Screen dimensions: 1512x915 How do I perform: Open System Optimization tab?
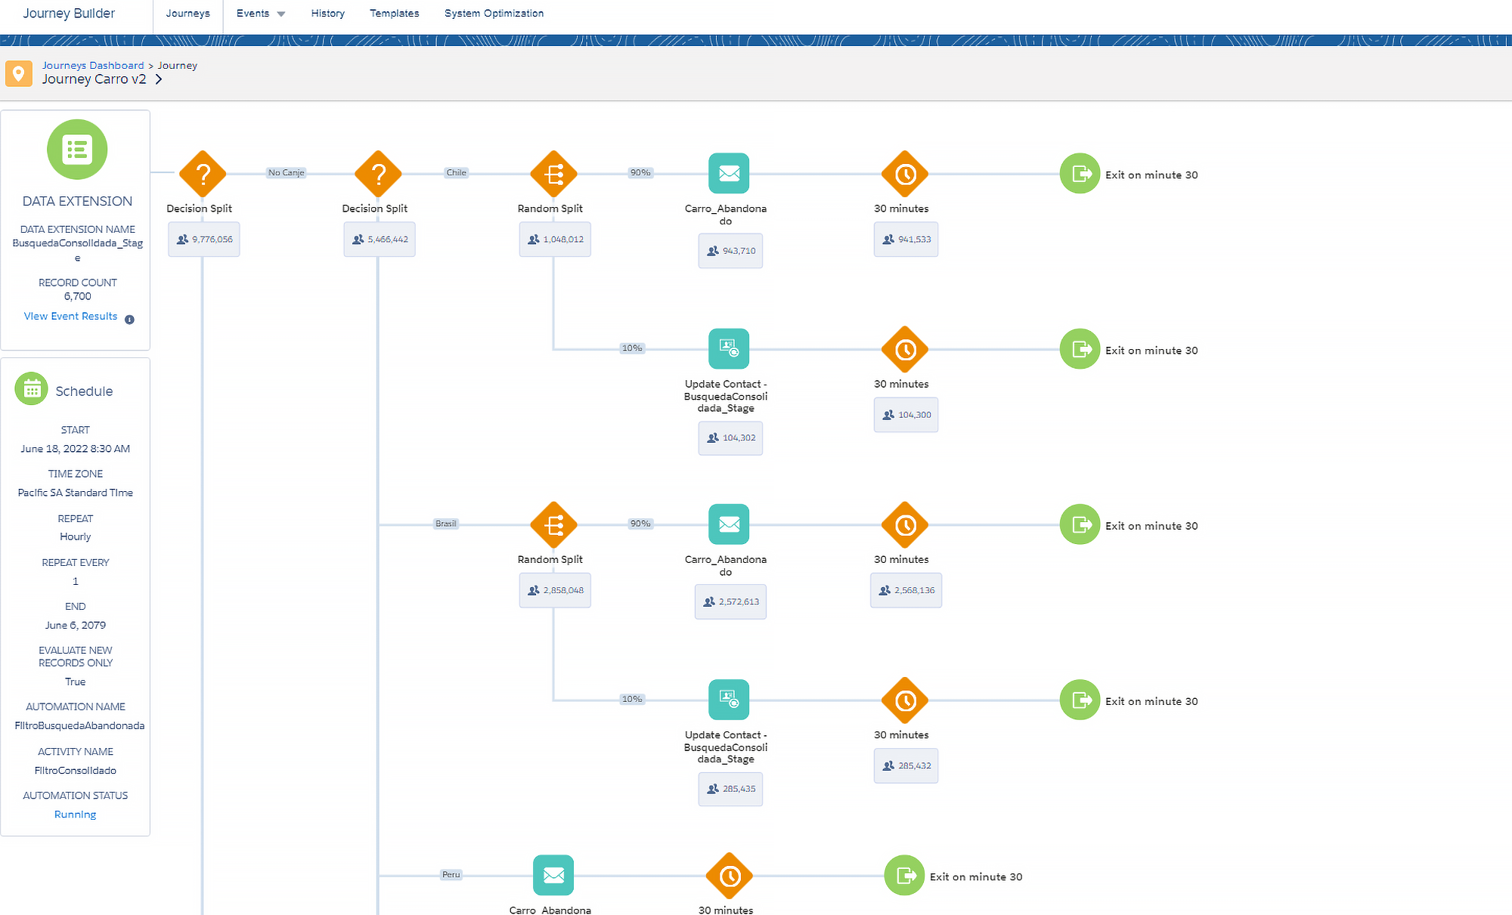point(494,14)
